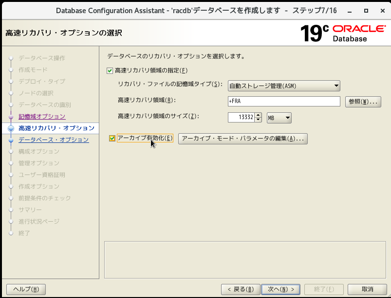Select the 高速リカバリ・オプション step

tap(56, 128)
